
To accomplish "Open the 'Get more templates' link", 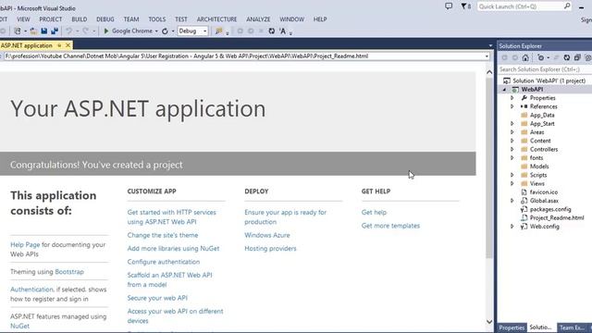I will (390, 226).
